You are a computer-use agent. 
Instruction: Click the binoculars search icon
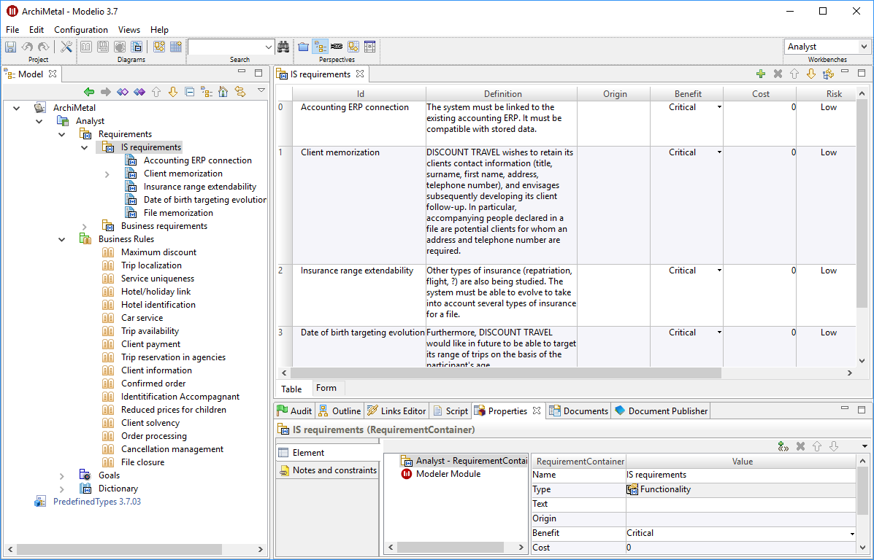(284, 47)
